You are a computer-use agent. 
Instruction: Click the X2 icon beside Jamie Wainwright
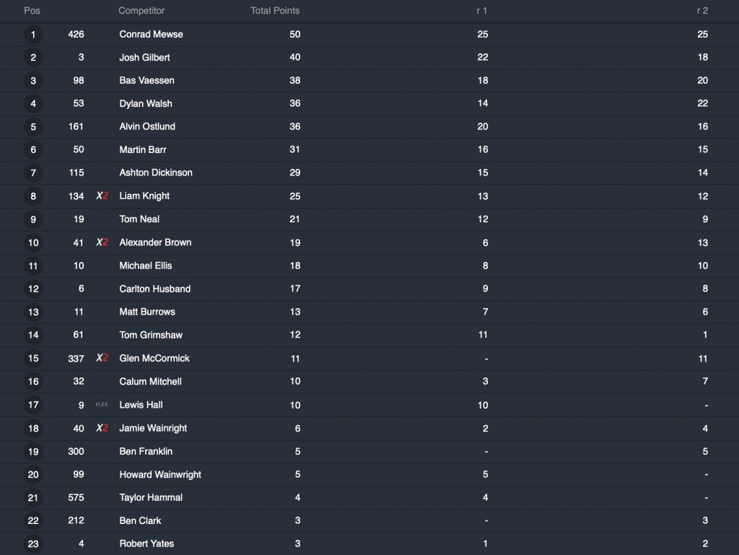[102, 428]
